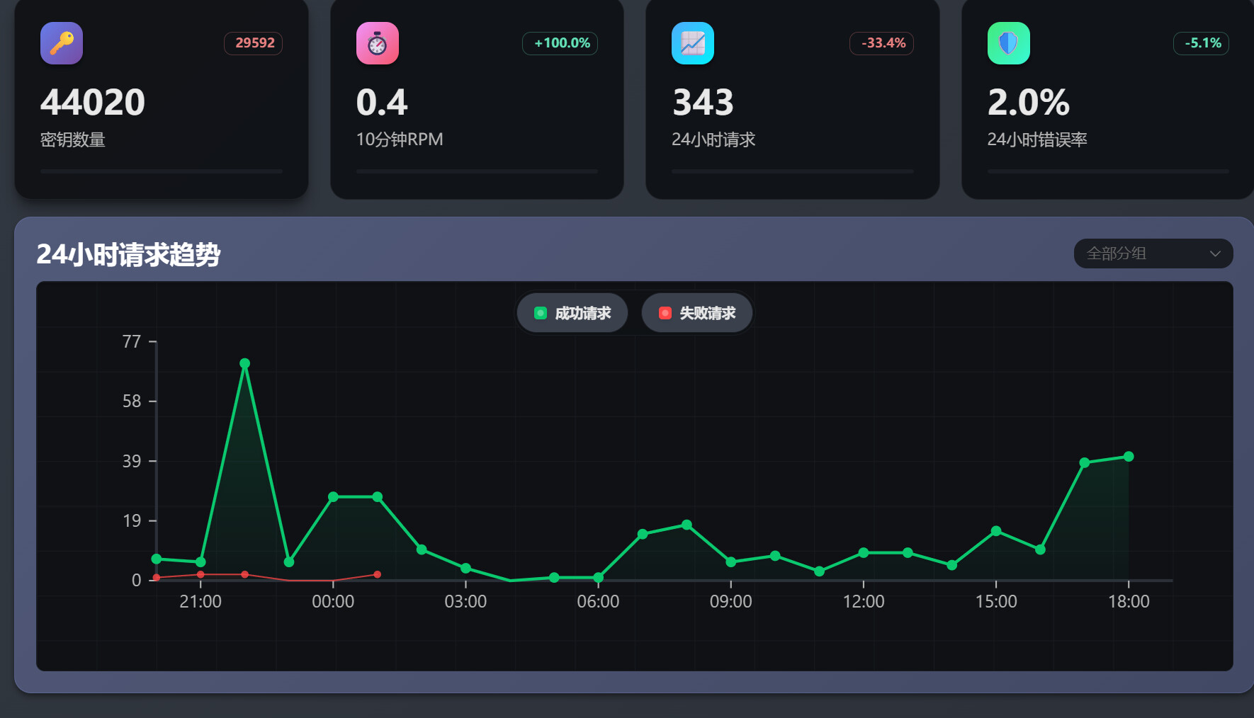Click the shield icon on 24小时错误率 card
The width and height of the screenshot is (1254, 718).
pos(1008,43)
